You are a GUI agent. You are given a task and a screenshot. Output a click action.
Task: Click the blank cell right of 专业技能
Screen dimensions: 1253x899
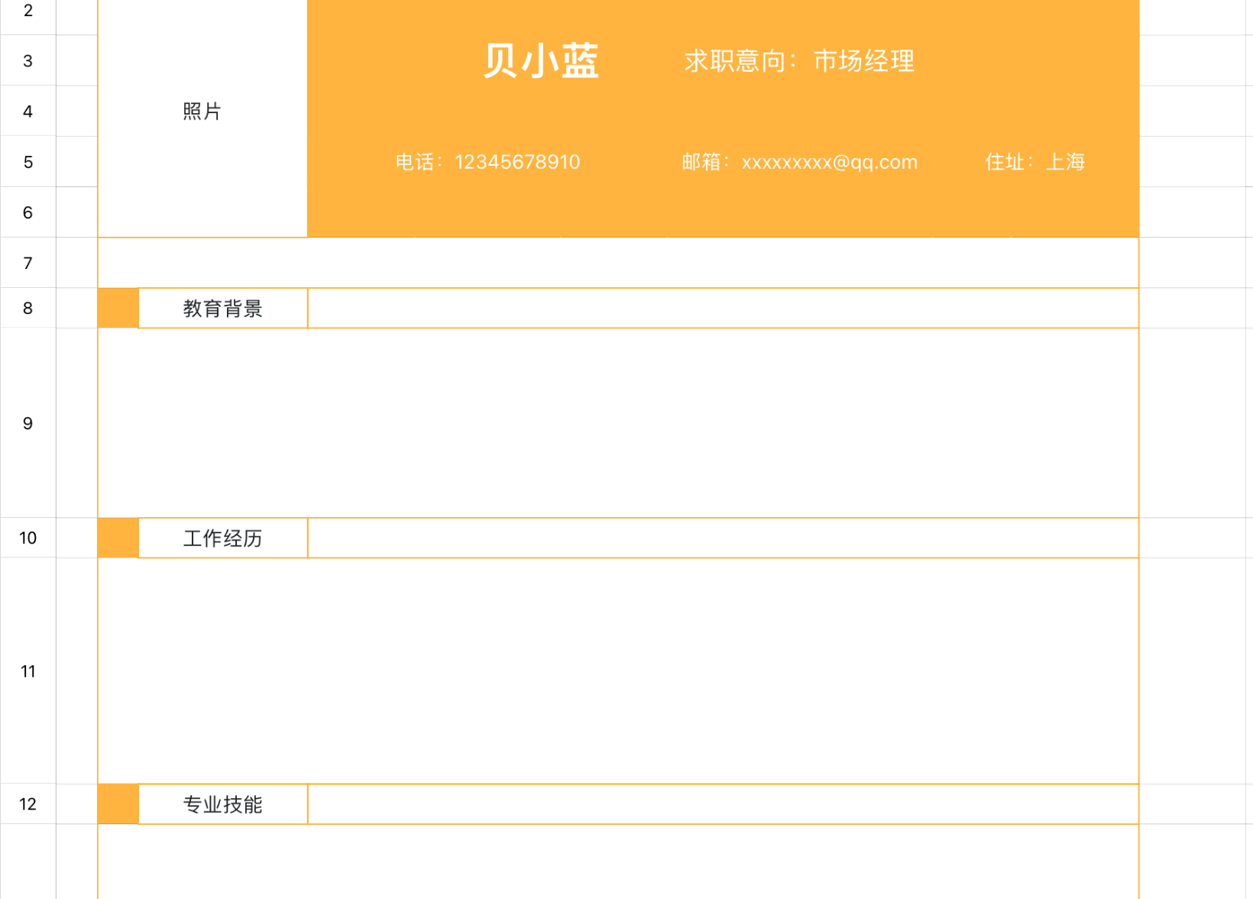tap(723, 804)
